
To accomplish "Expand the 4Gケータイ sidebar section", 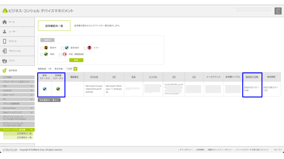I will 17,95.
